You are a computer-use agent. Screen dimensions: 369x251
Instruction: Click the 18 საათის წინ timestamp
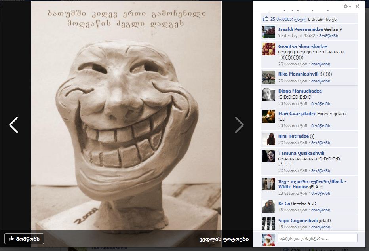pyautogui.click(x=293, y=210)
